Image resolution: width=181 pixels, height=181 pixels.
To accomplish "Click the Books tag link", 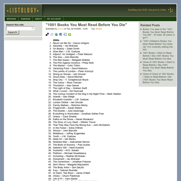I will (x=99, y=29).
